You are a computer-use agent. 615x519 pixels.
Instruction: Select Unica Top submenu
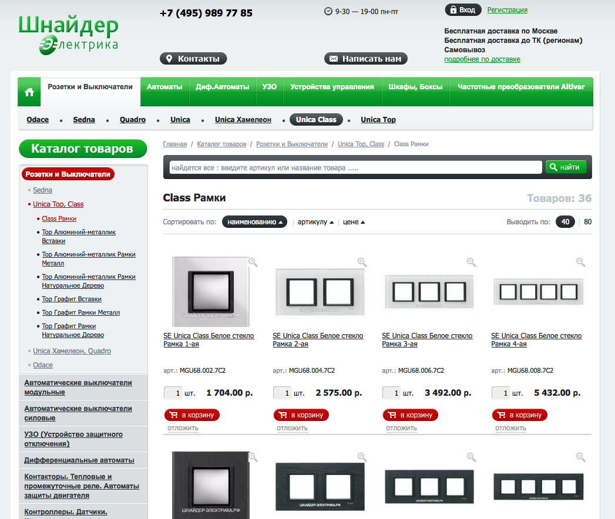pyautogui.click(x=378, y=120)
